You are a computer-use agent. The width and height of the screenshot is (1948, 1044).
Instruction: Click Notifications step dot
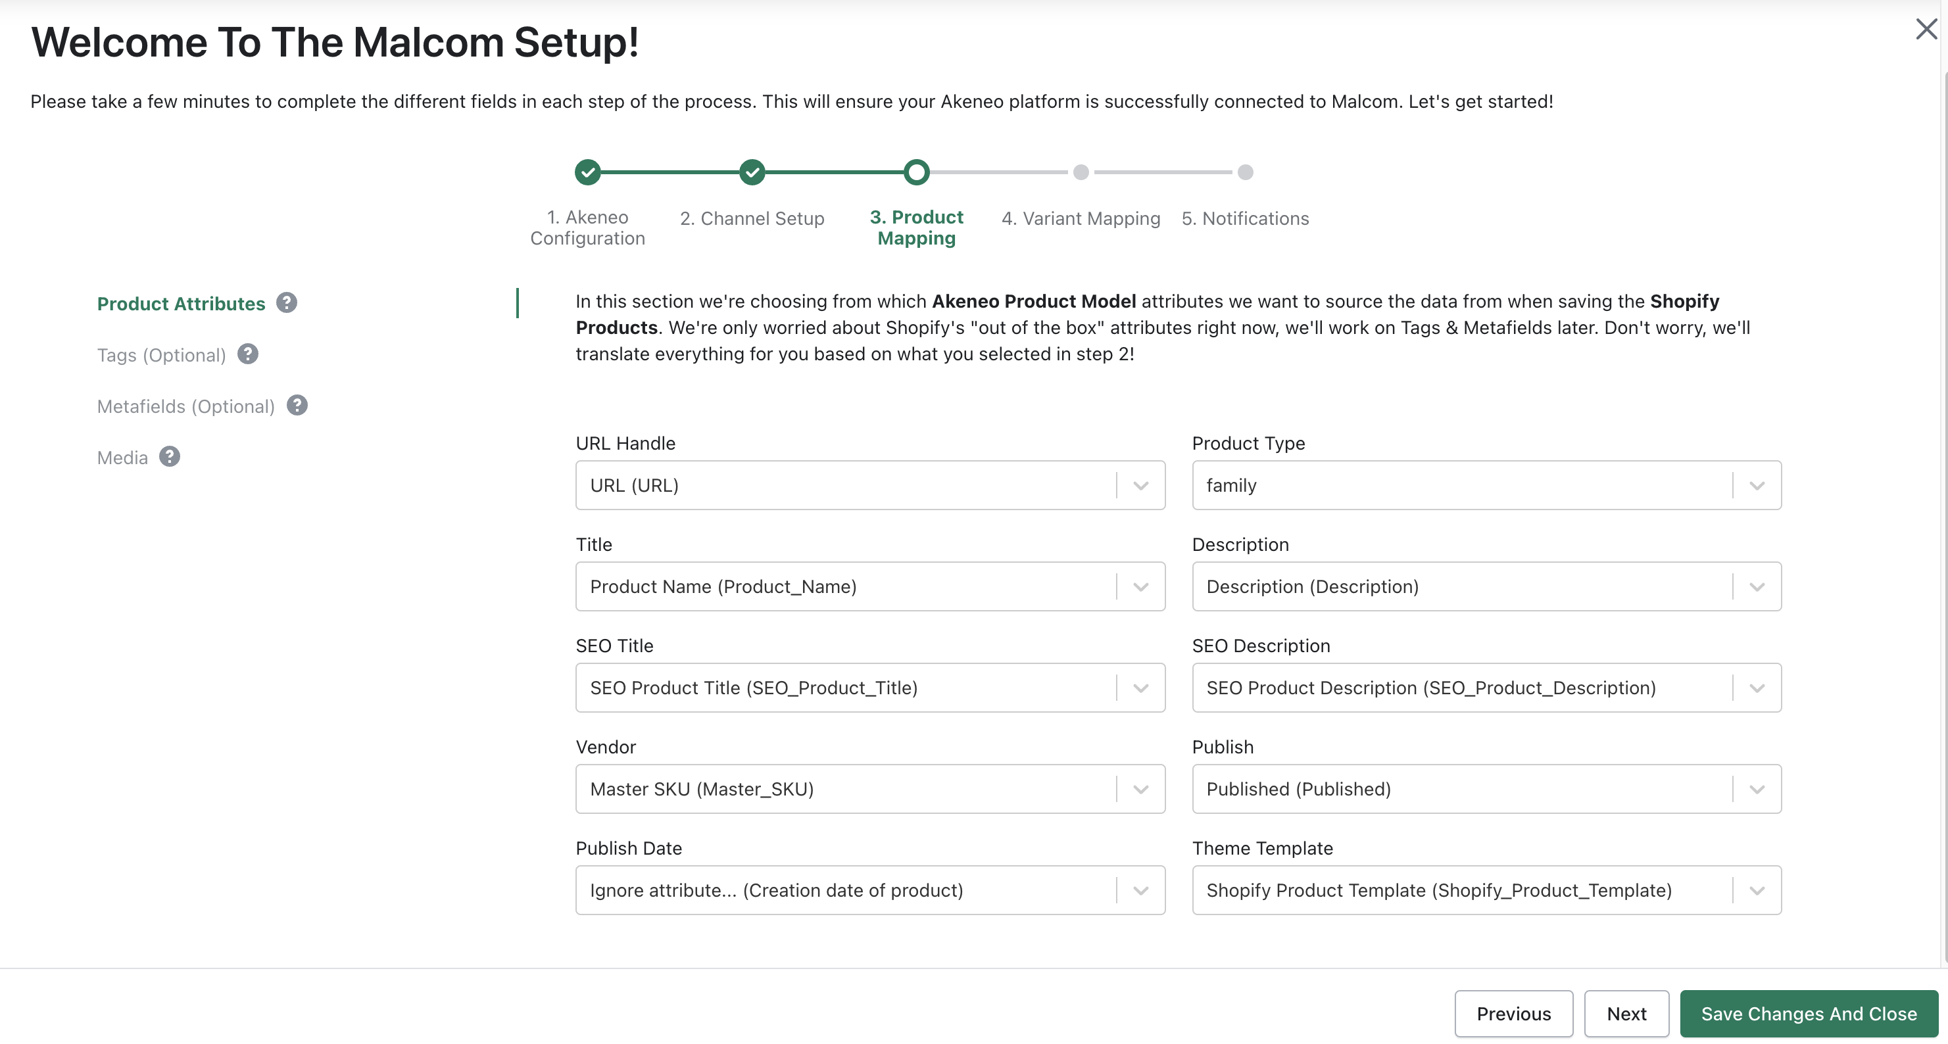(1246, 172)
